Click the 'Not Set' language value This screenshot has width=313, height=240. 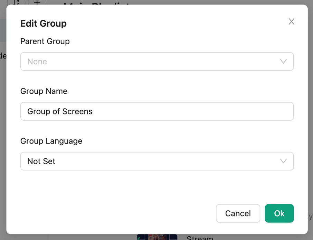pyautogui.click(x=41, y=161)
